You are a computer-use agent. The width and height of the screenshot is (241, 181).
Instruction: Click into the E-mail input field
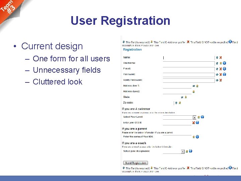189,69
